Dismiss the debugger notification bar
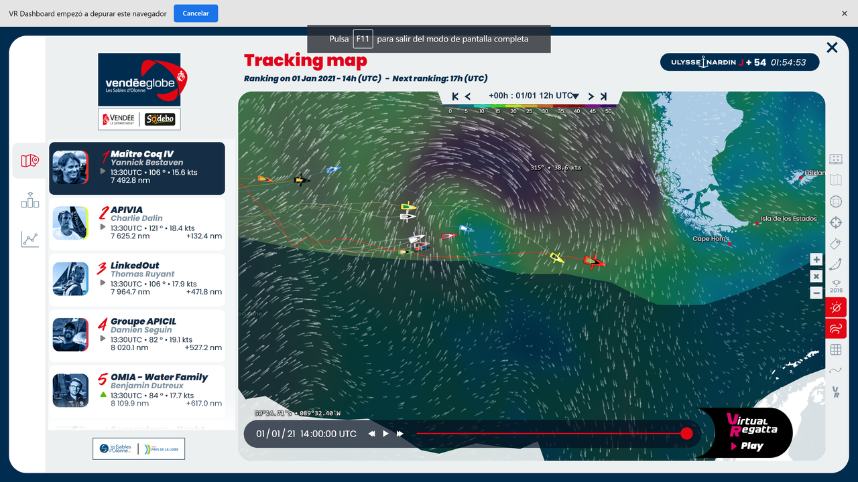Viewport: 858px width, 482px height. point(845,13)
